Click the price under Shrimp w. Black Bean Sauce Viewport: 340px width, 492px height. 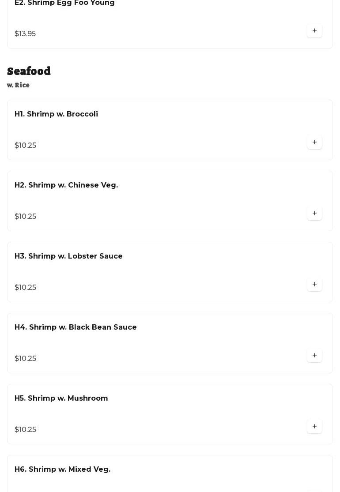25,359
